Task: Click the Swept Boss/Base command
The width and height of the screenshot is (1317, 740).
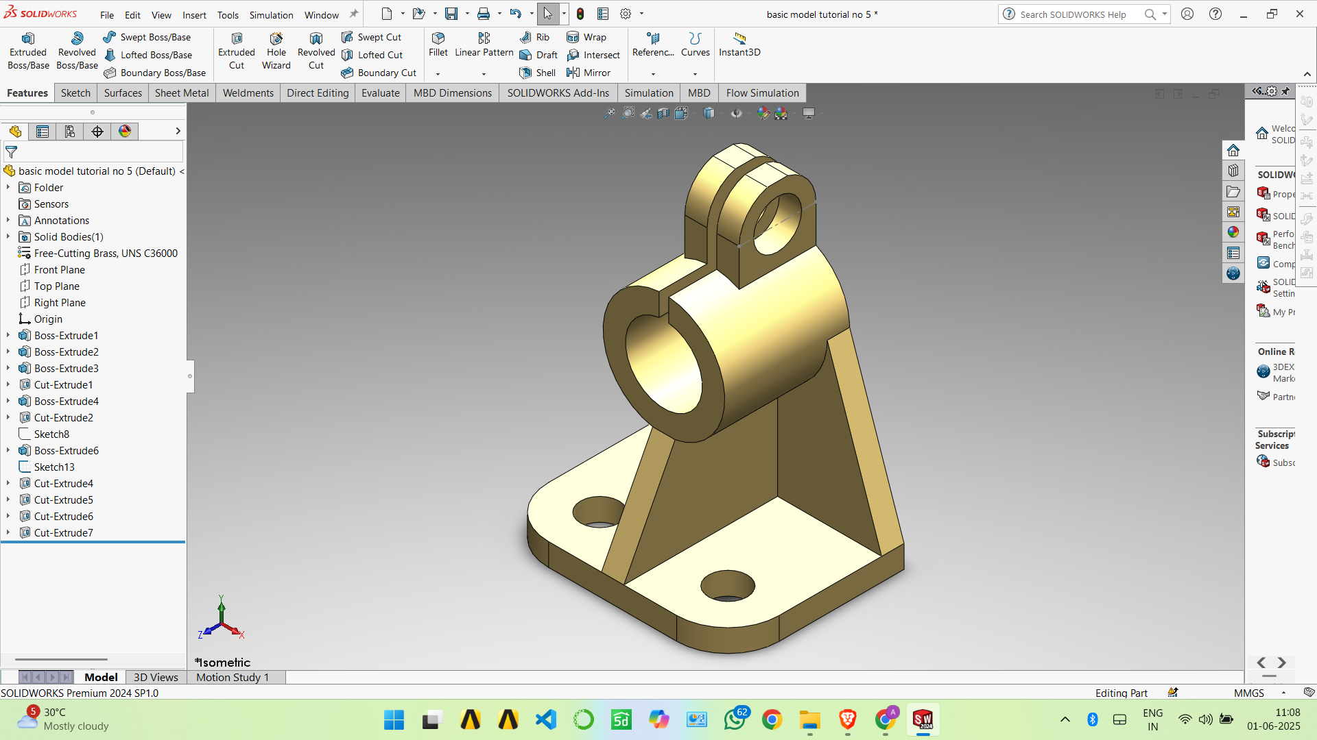Action: click(x=147, y=37)
